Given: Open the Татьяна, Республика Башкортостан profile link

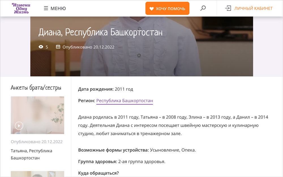Looking at the screenshot, I should click(31, 154).
